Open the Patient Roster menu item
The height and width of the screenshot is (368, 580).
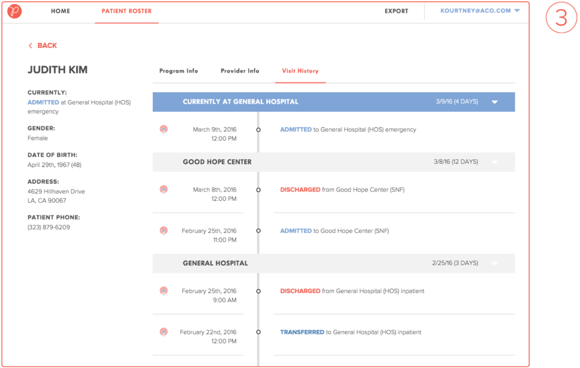[x=126, y=11]
